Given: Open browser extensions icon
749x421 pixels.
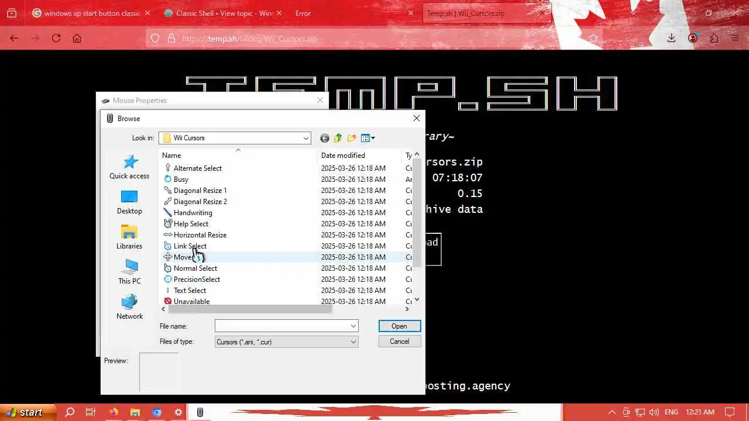Looking at the screenshot, I should 714,38.
